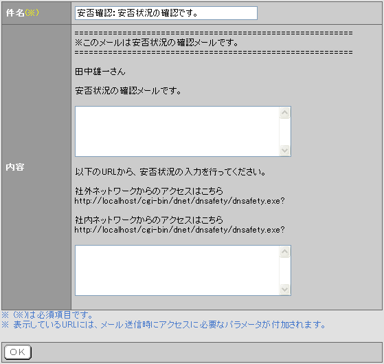Image resolution: width=384 pixels, height=364 pixels.
Task: Click the lower textarea's scrollbar track
Action: click(x=285, y=270)
